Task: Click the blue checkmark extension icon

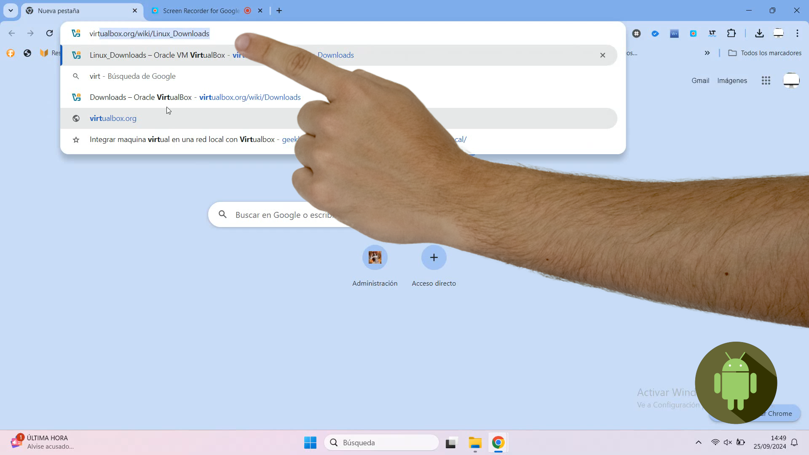Action: 655,33
